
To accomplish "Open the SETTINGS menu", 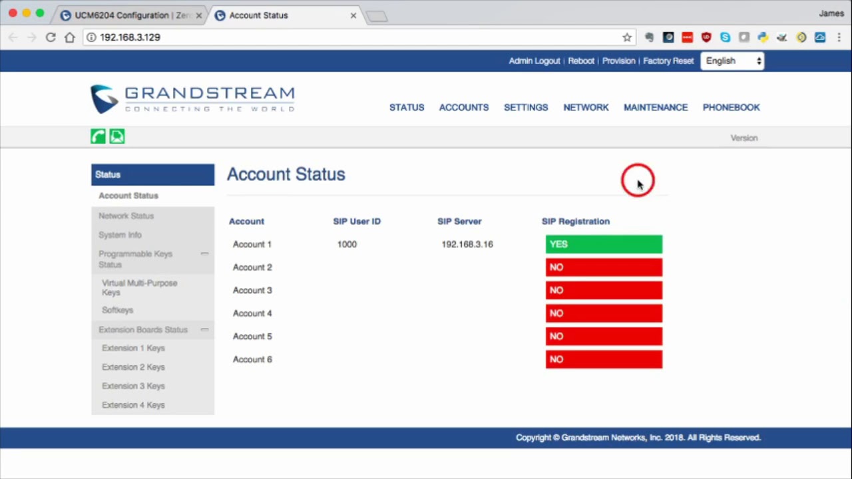I will click(x=526, y=107).
